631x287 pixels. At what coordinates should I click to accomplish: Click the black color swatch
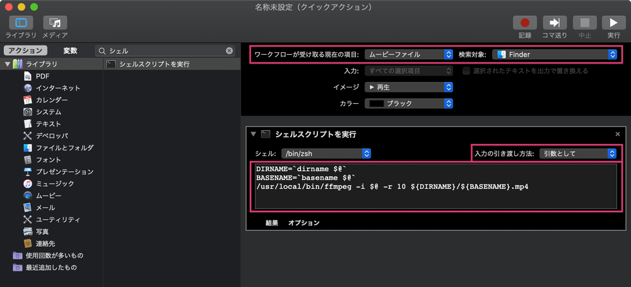click(376, 104)
